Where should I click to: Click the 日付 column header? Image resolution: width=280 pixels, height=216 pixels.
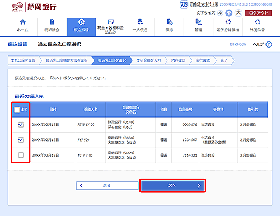tap(53, 110)
